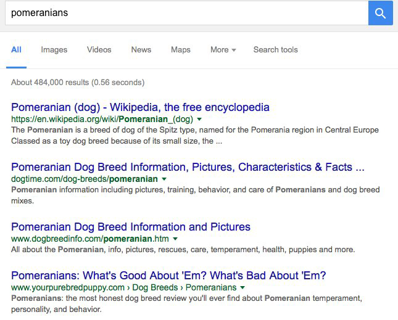Open dogtime Pomeranian Dog Breed Information link

(188, 167)
